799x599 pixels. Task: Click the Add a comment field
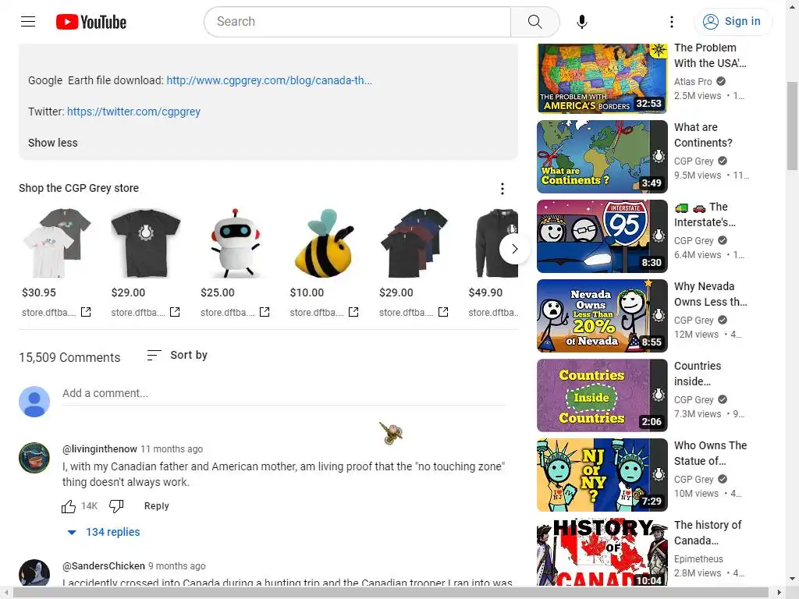(284, 394)
